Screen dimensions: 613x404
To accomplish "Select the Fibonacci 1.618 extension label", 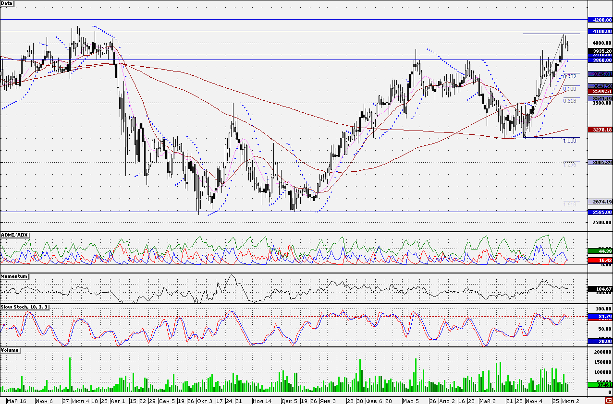I will pyautogui.click(x=570, y=204).
